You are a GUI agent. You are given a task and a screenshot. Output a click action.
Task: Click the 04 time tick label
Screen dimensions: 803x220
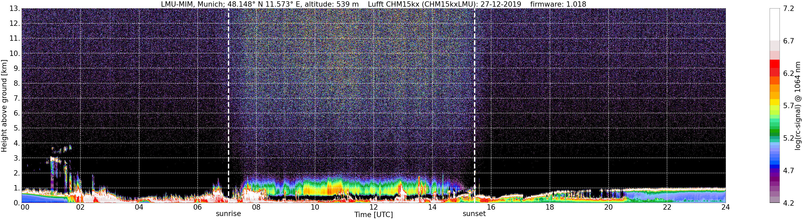coord(139,207)
